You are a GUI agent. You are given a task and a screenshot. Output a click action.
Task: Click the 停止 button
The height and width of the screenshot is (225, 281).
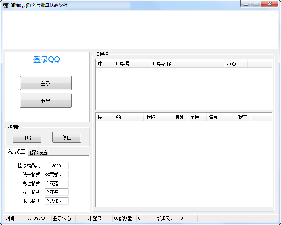point(67,138)
